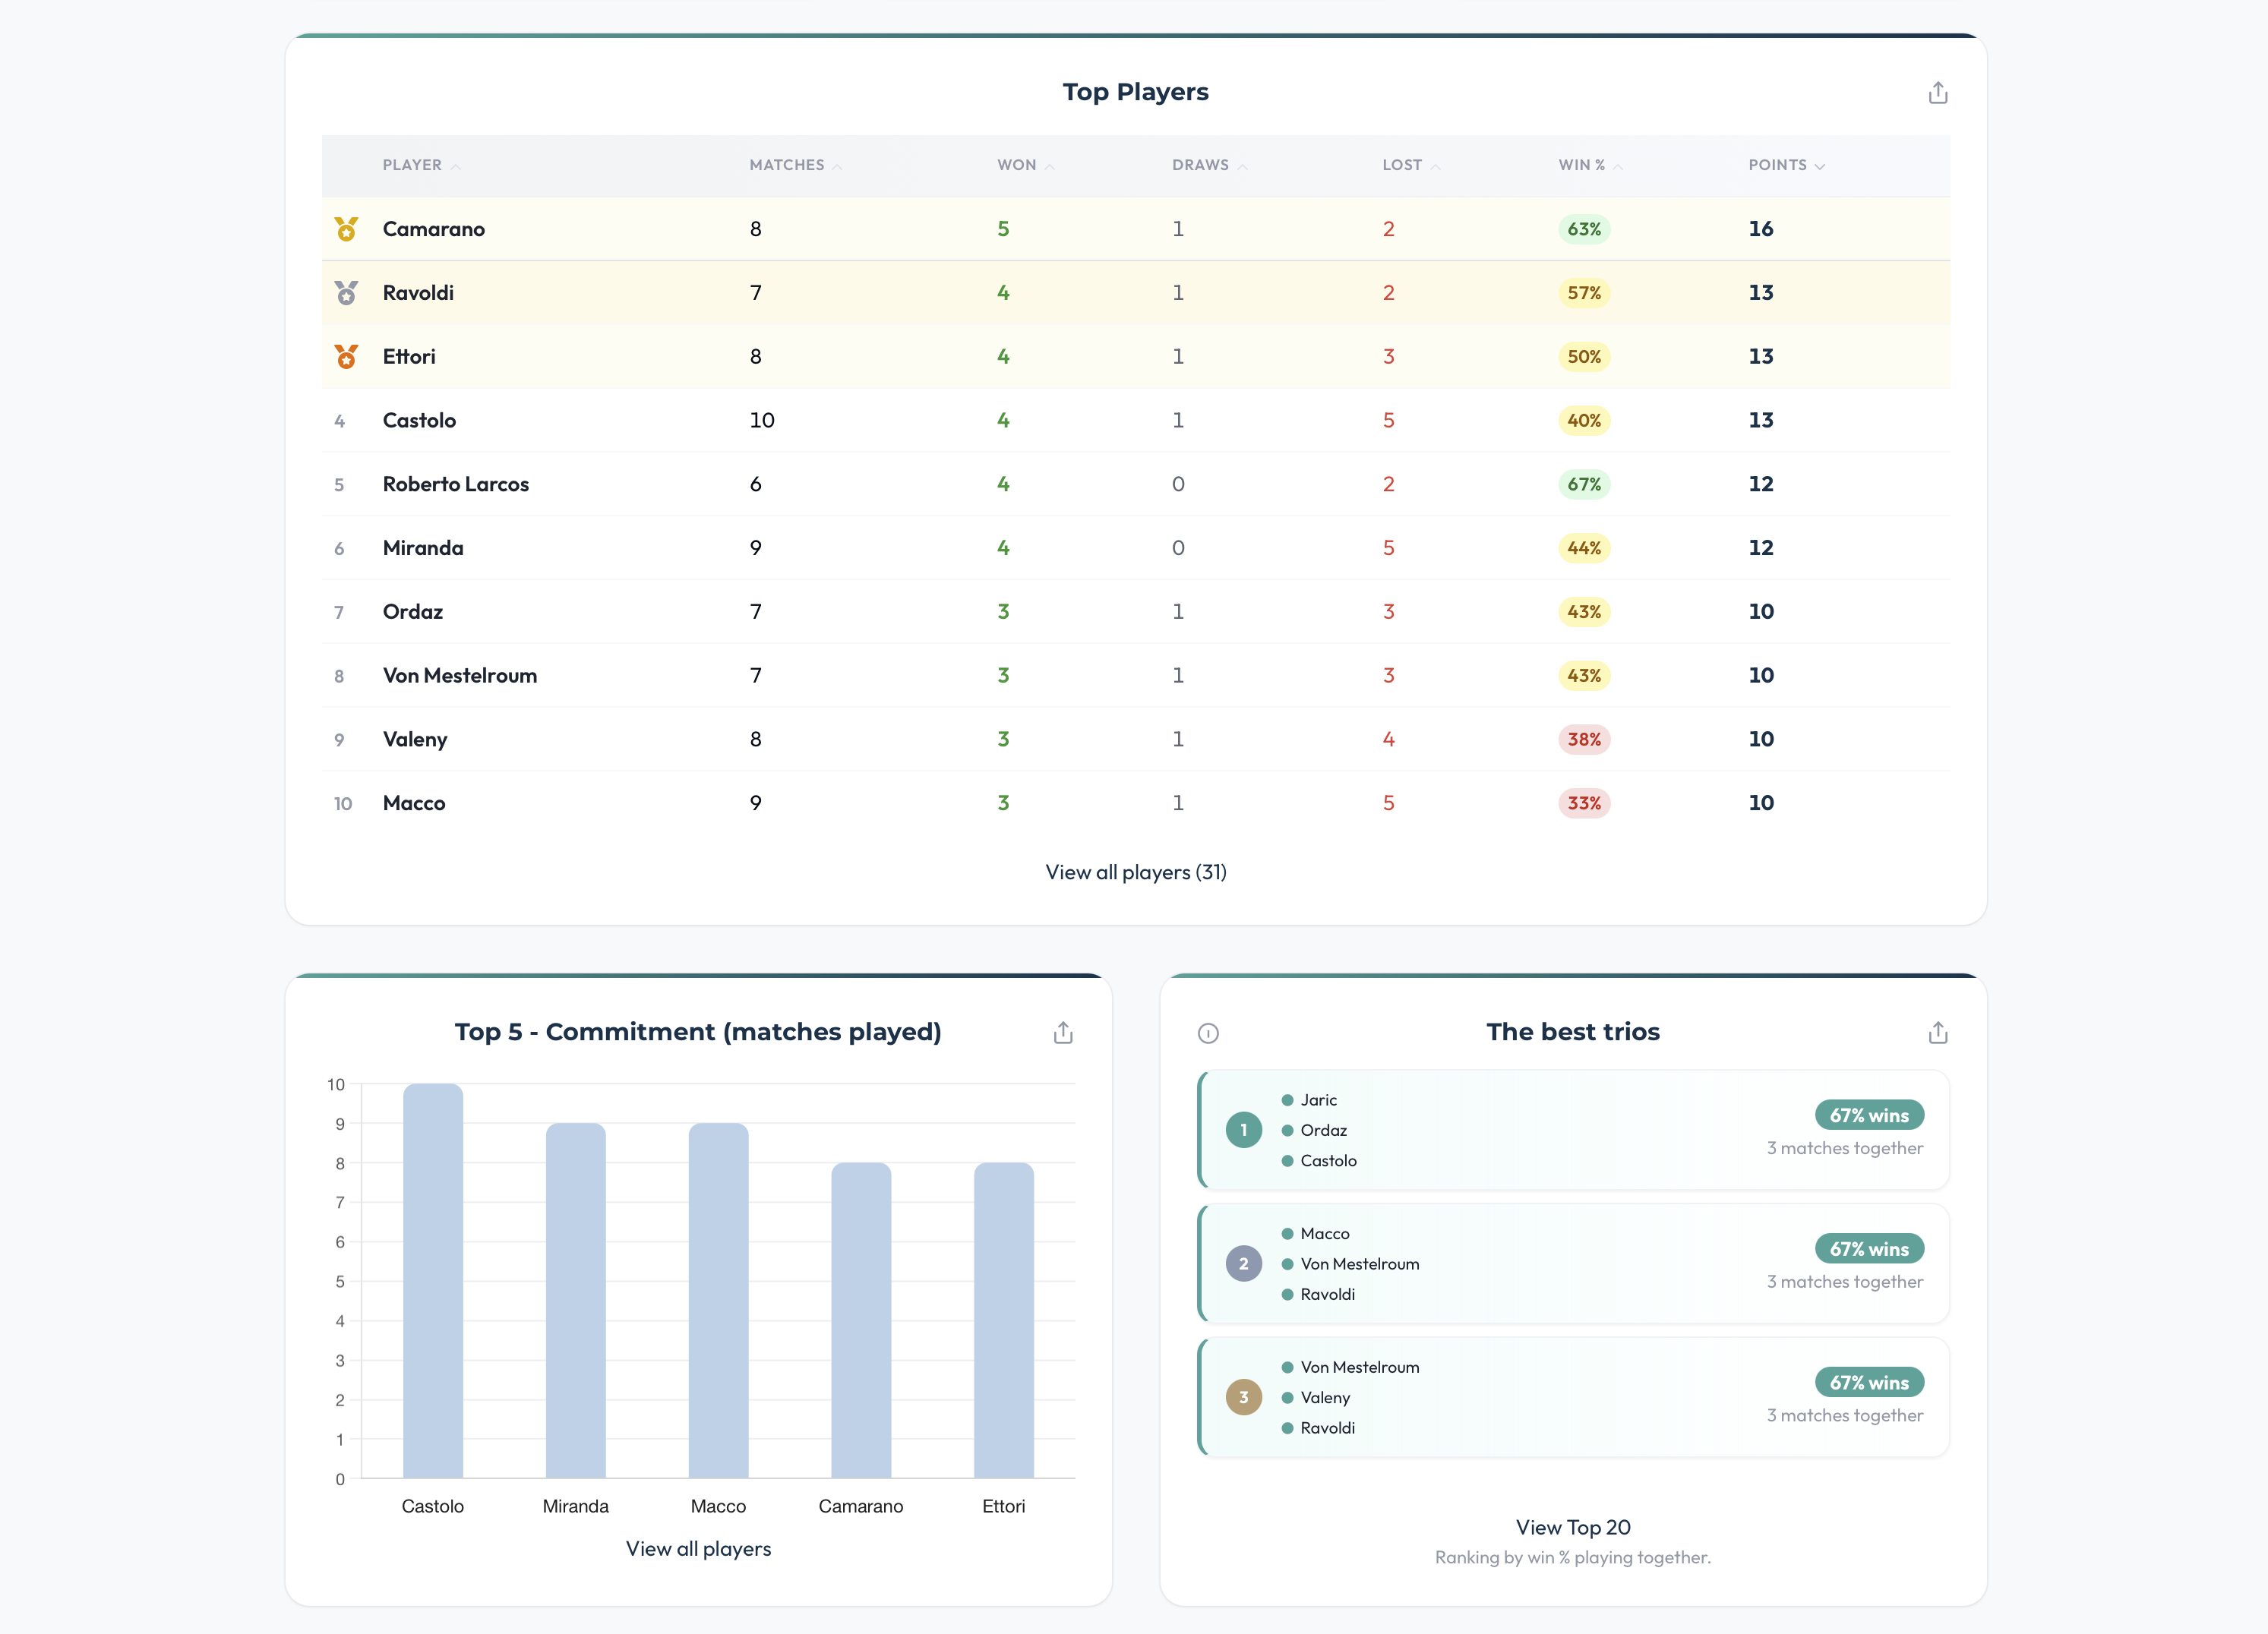Click info icon beside The best trios
This screenshot has height=1634, width=2268.
click(x=1208, y=1033)
